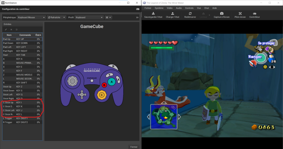Image resolution: width=283 pixels, height=149 pixels.
Task: Click the Commande column header
Action: click(x=25, y=35)
